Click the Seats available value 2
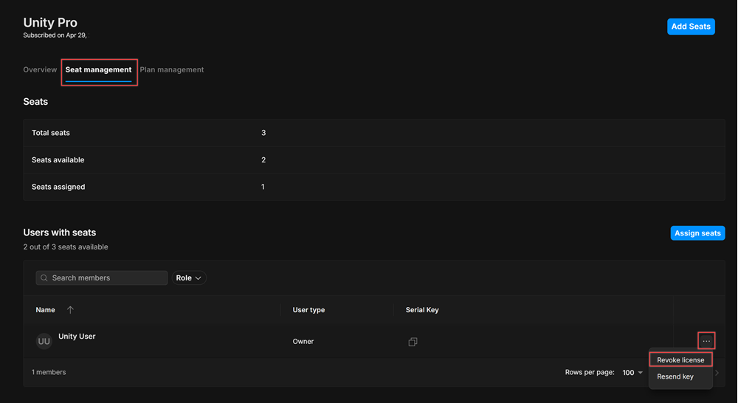The width and height of the screenshot is (738, 403). (x=263, y=160)
